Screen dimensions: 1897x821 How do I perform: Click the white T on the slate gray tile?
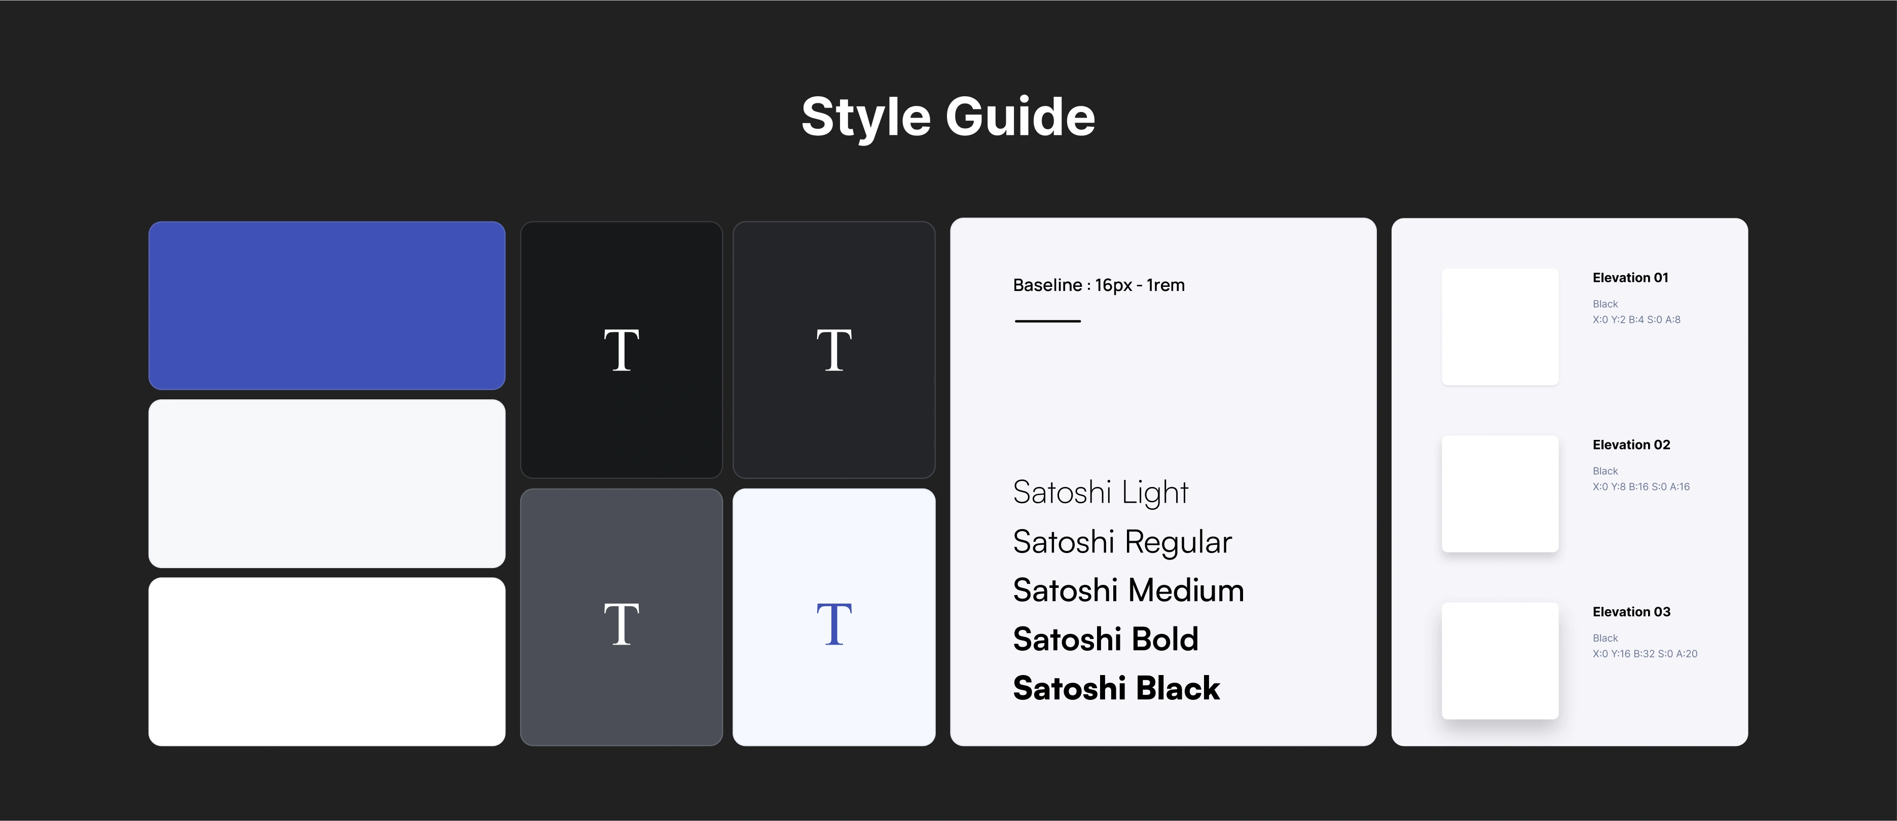pyautogui.click(x=621, y=624)
